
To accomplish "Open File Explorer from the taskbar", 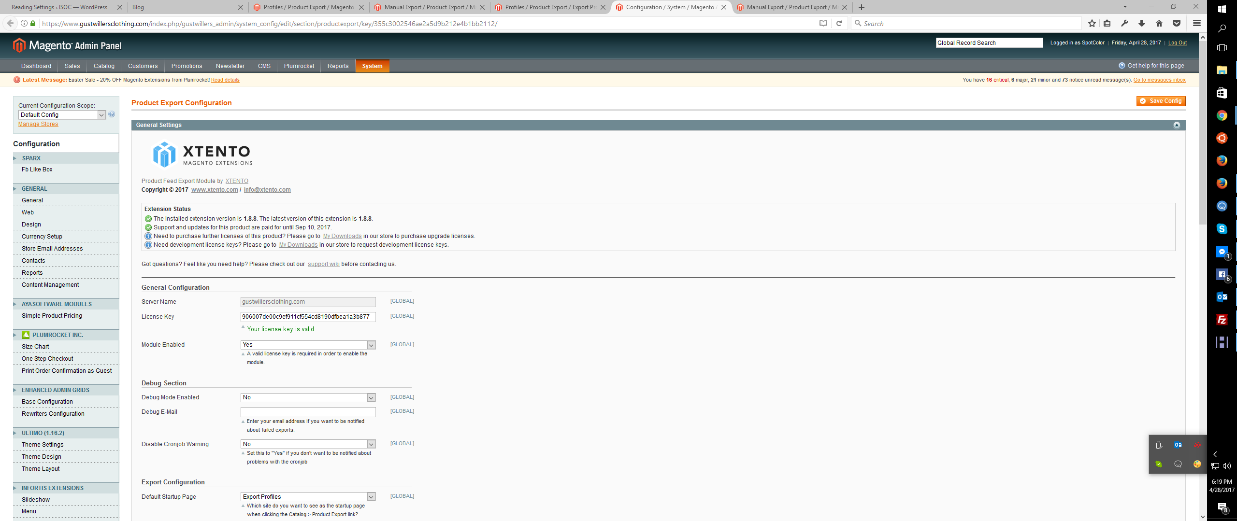I will pyautogui.click(x=1222, y=70).
